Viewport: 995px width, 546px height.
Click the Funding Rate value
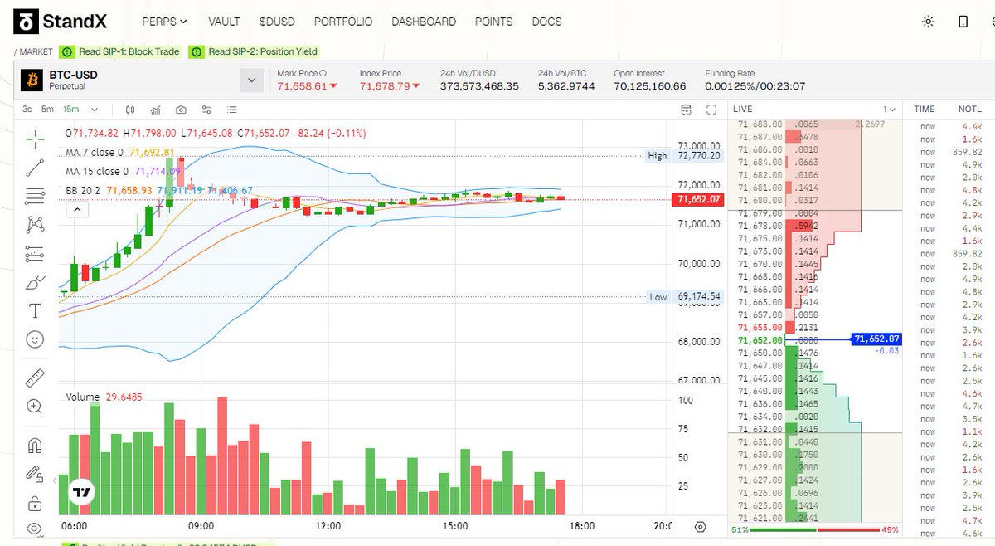point(755,85)
